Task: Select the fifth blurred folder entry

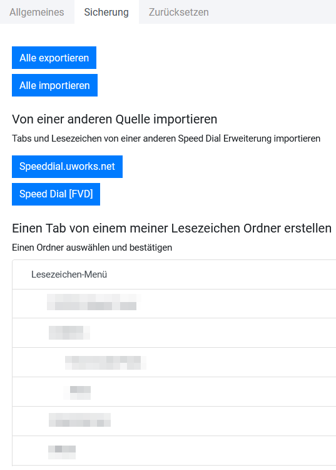Action: (x=174, y=421)
